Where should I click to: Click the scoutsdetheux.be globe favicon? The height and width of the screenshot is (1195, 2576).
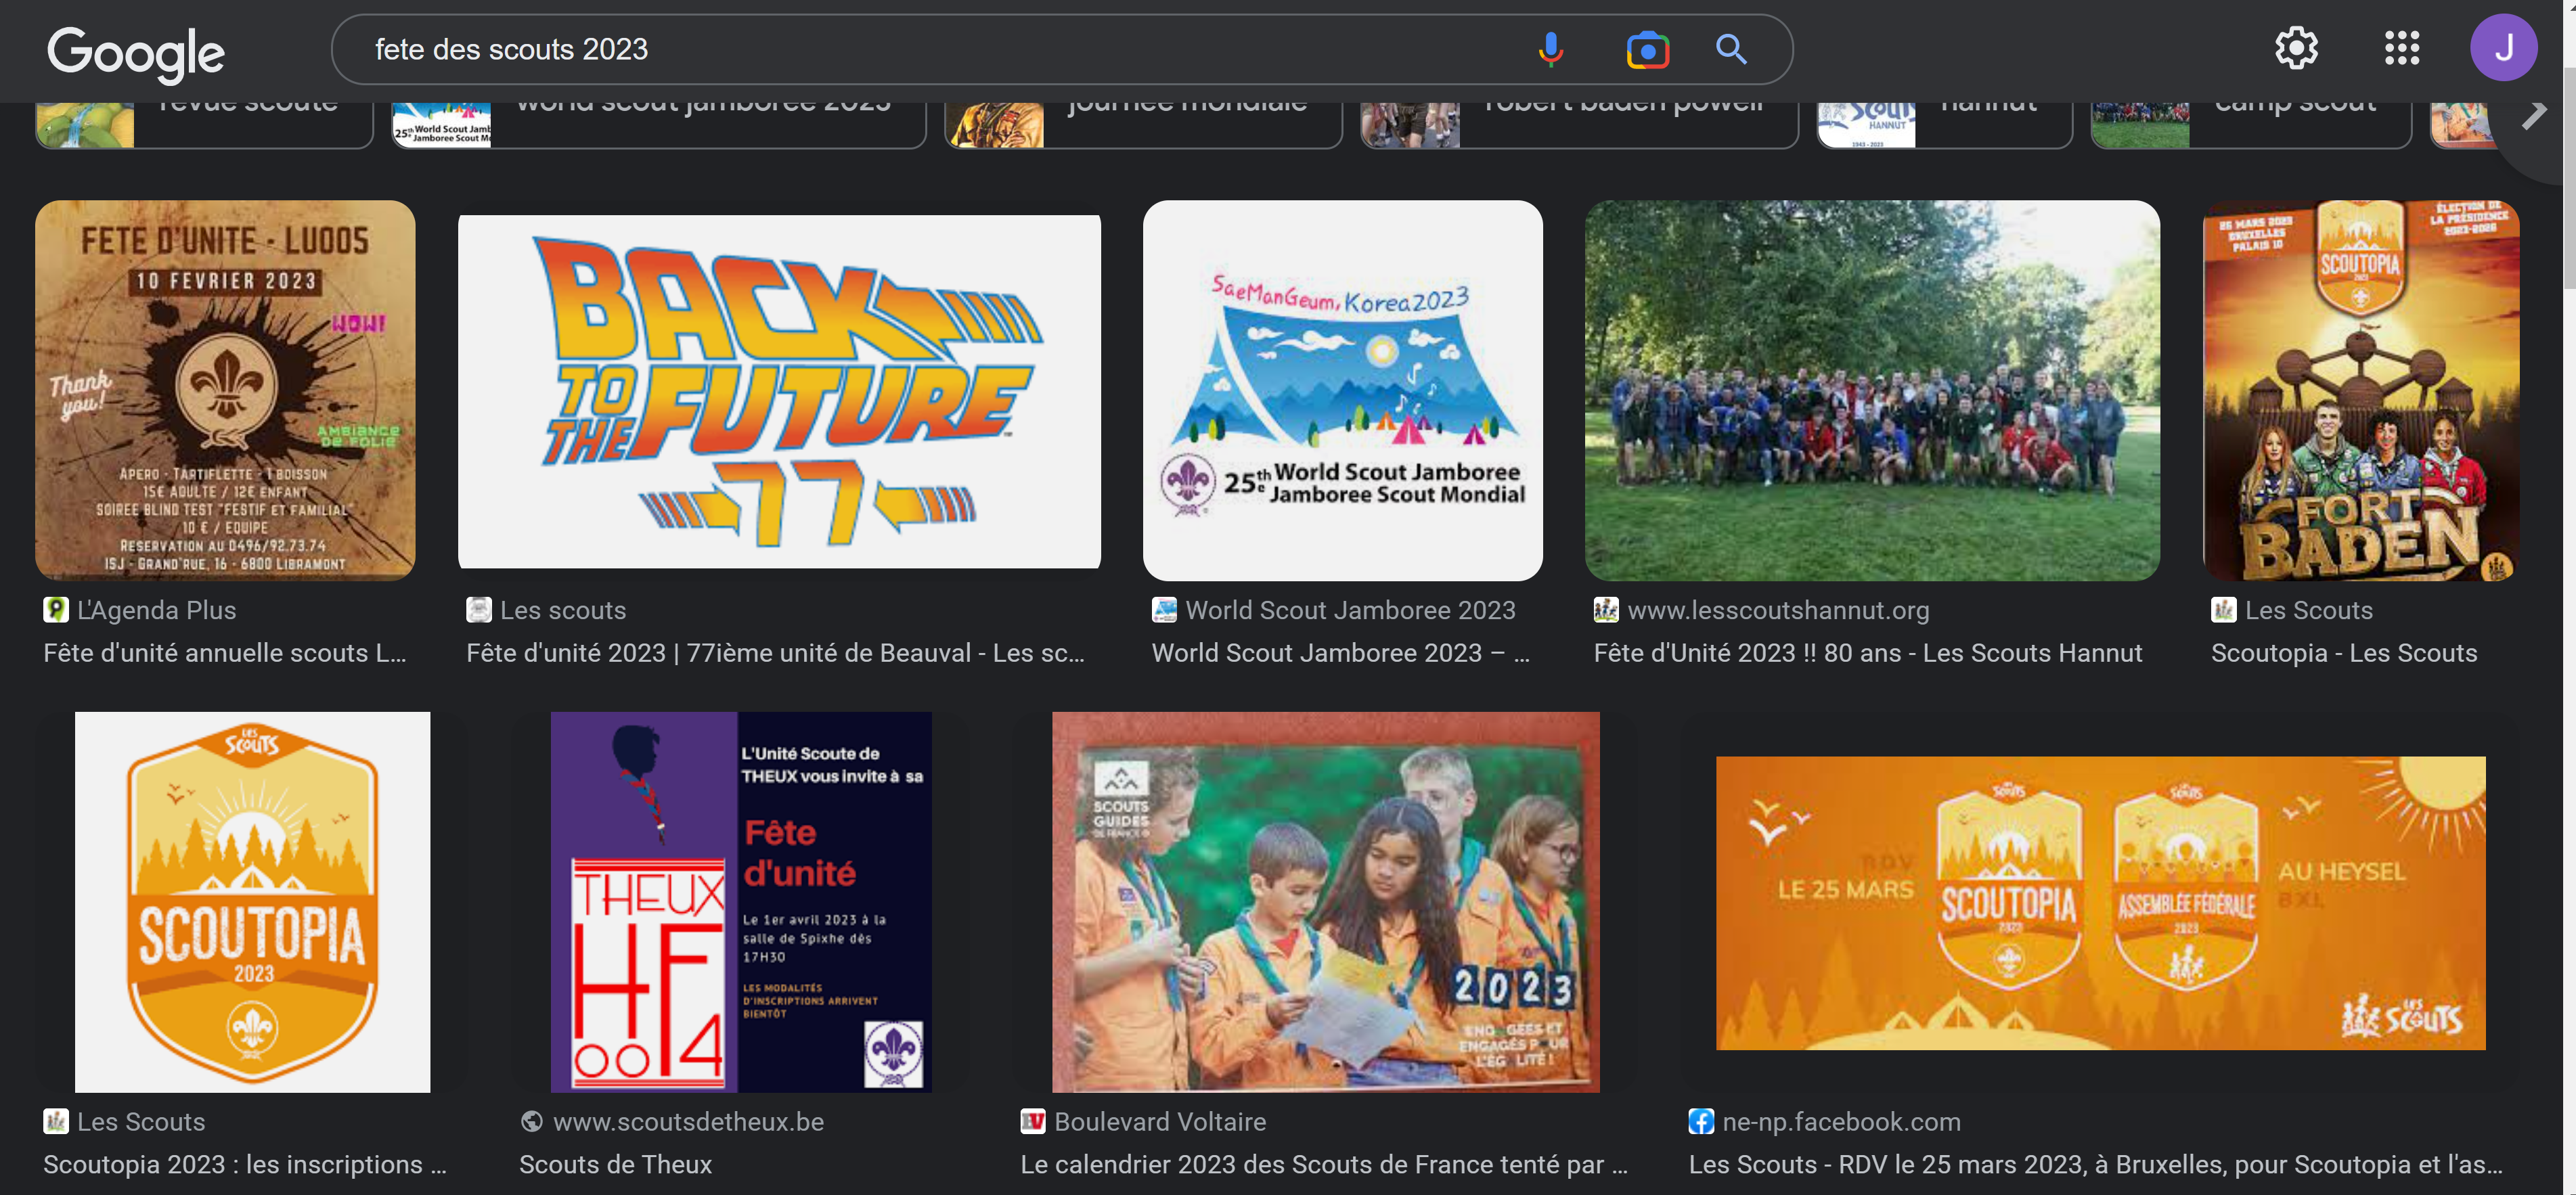point(531,1121)
